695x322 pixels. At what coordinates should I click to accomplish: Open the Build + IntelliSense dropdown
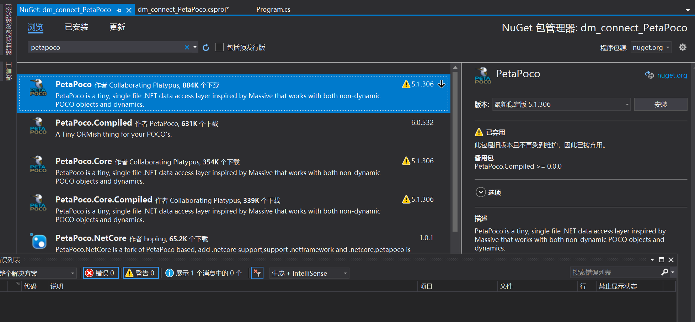coord(309,273)
